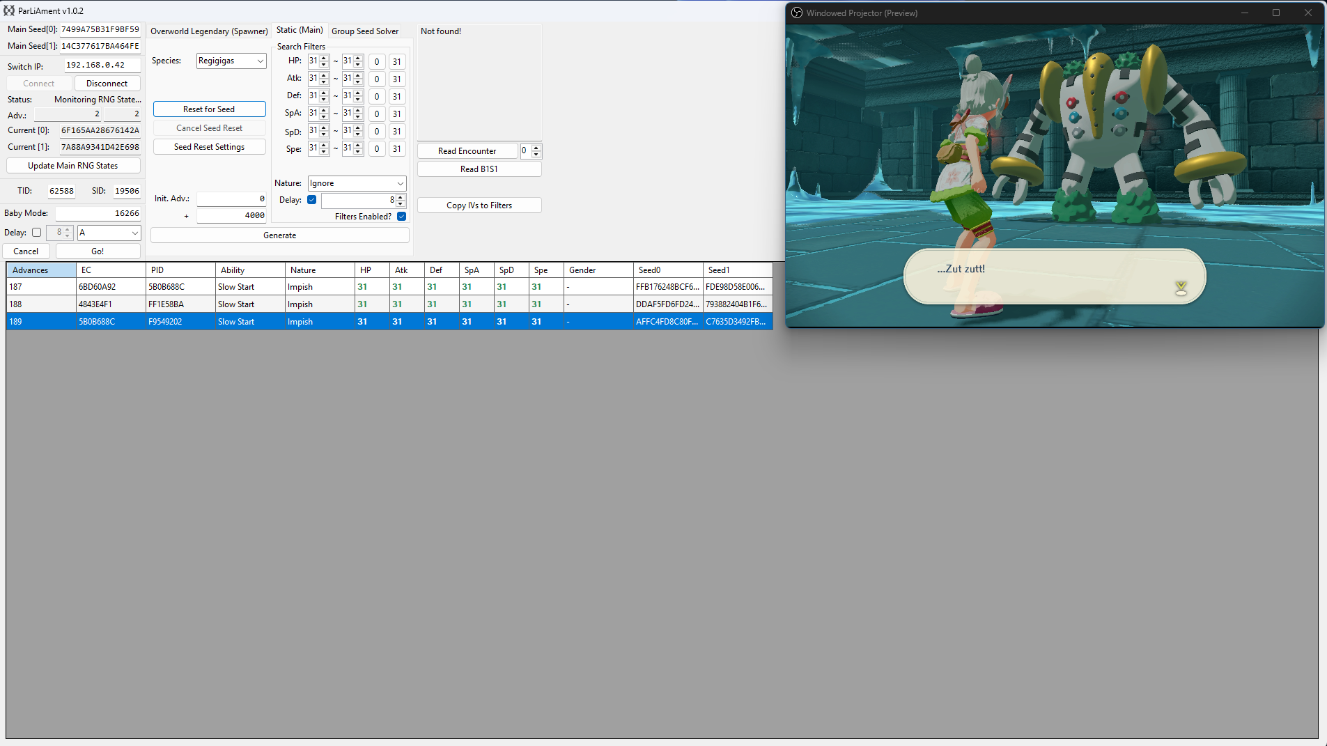
Task: Toggle the Delay checkbox in Search Filters
Action: tap(312, 200)
